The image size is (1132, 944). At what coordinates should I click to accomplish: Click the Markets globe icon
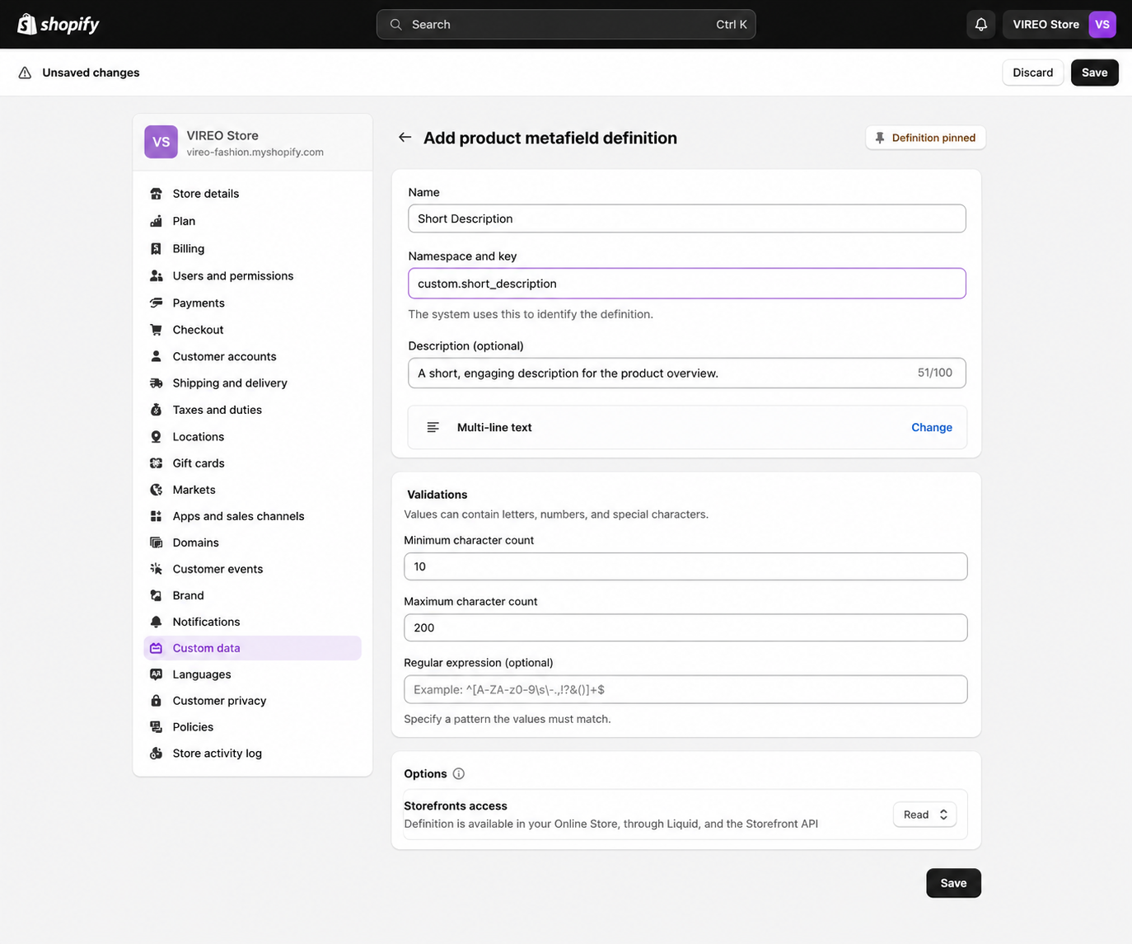coord(156,490)
